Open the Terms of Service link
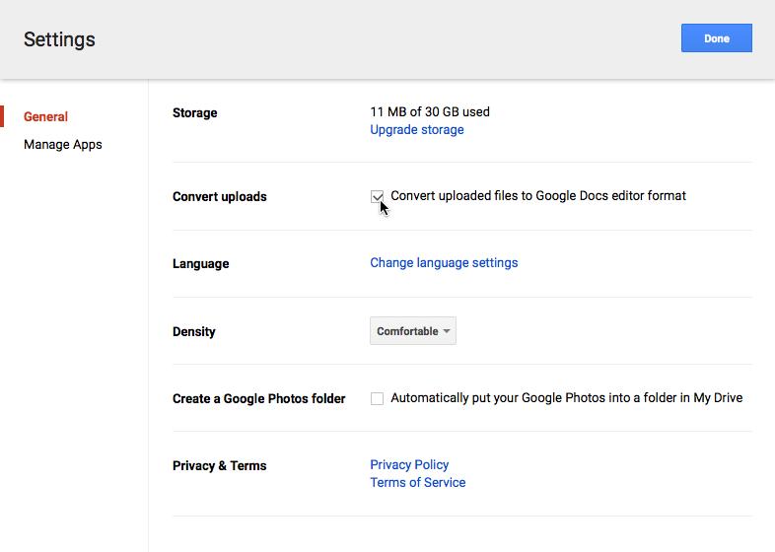The image size is (775, 552). click(417, 482)
